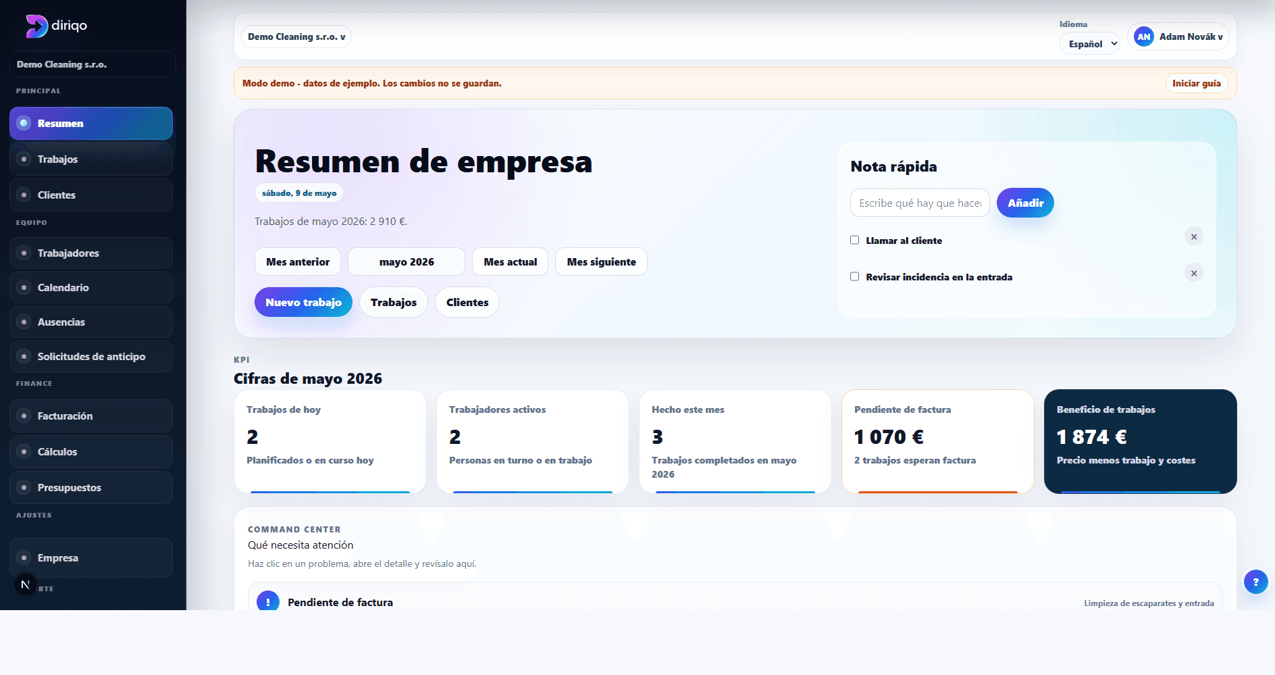Open the Demo Cleaning s.r.o. company dropdown
1275x675 pixels.
pos(296,36)
